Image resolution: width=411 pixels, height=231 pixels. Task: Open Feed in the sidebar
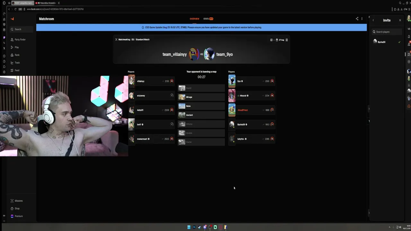(15, 70)
